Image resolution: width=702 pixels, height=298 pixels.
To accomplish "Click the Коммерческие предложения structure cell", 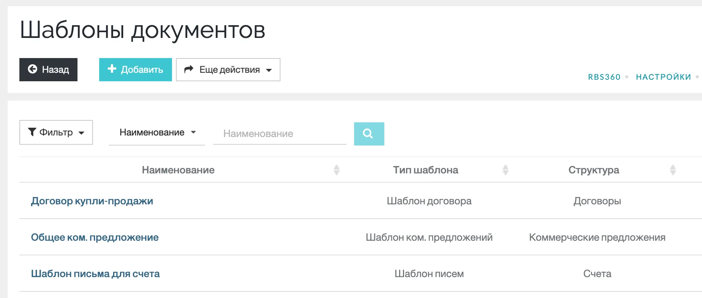I will (597, 238).
